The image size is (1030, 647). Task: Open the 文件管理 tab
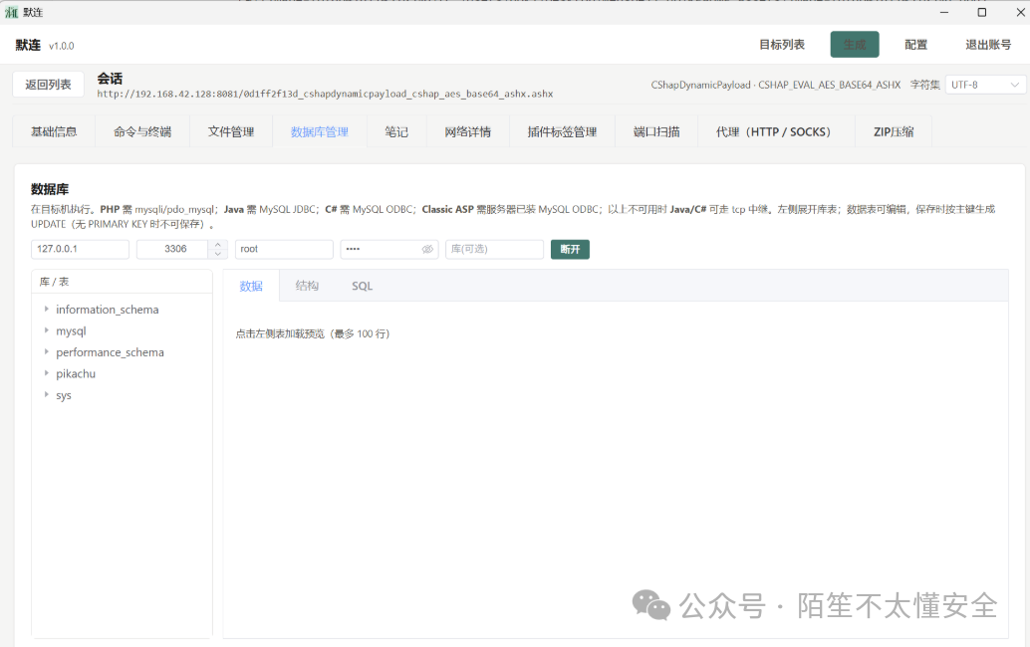(231, 132)
